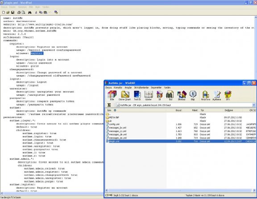Click the WordPad Print icon
Image resolution: width=257 pixels, height=199 pixels.
coord(19,13)
